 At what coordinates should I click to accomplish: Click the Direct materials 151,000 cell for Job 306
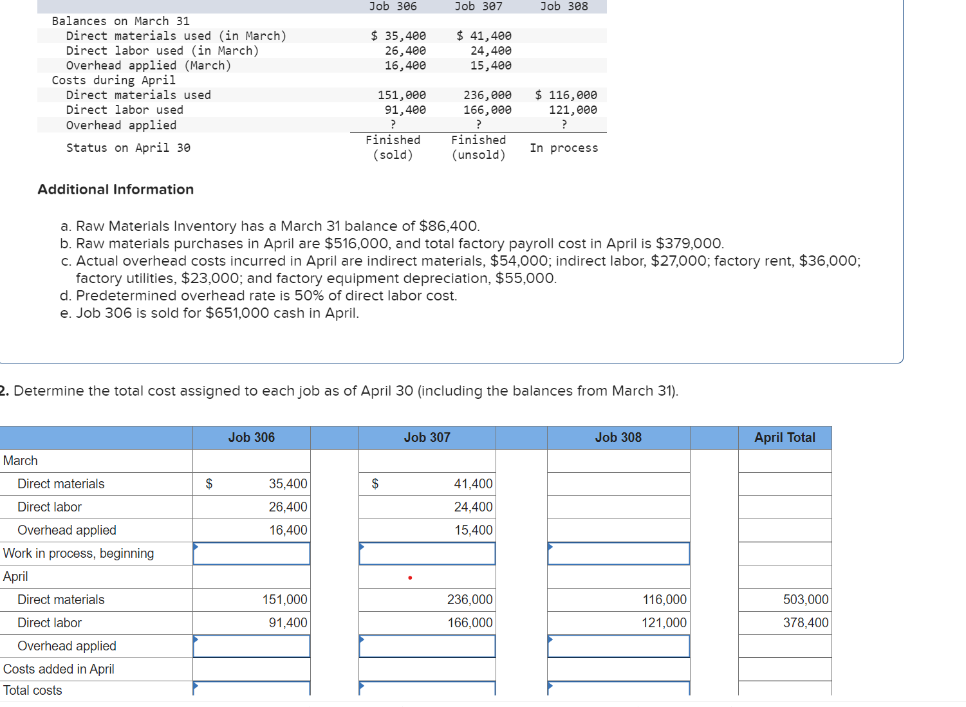click(251, 600)
